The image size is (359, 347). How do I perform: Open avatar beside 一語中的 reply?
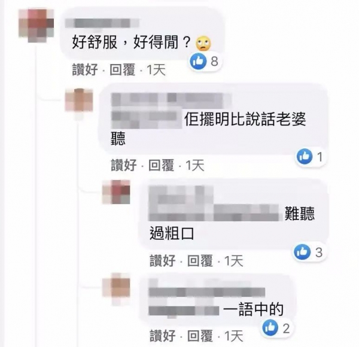[116, 288]
